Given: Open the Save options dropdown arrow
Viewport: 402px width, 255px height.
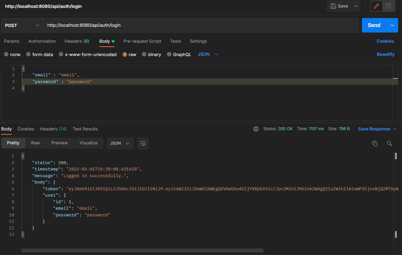Looking at the screenshot, I should pos(356,6).
